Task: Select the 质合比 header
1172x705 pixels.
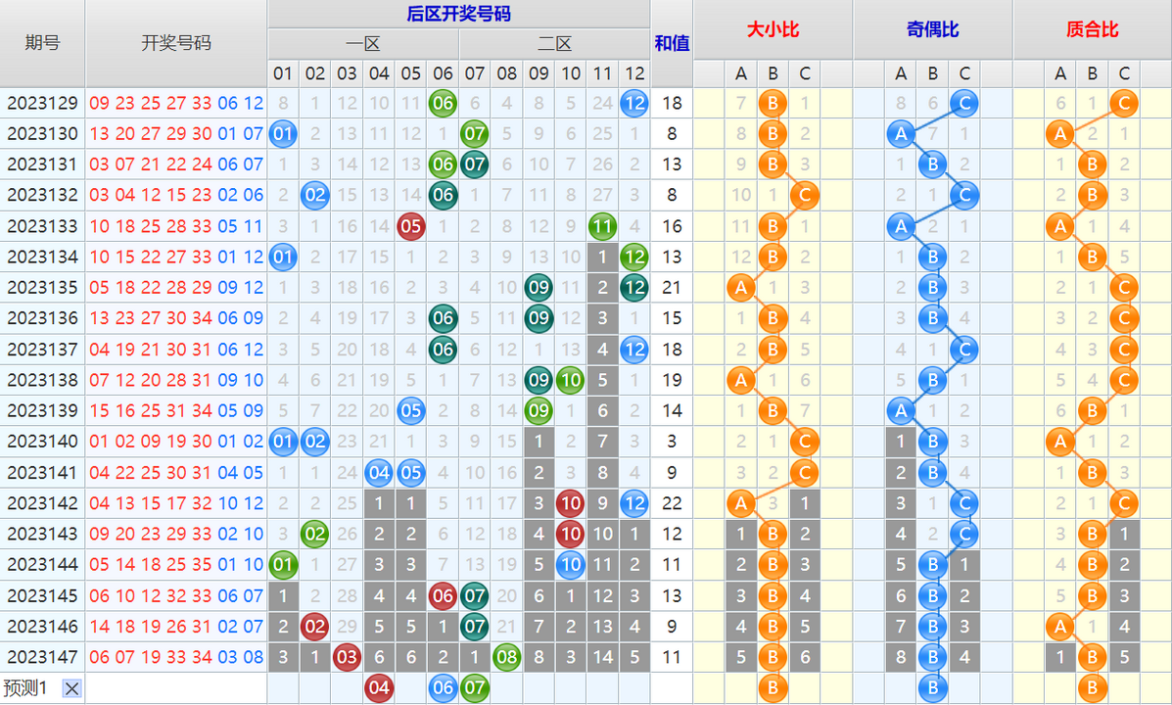Action: (x=1092, y=30)
